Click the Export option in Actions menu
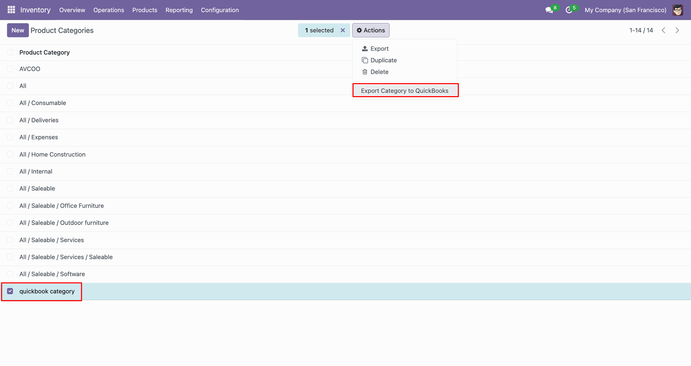Viewport: 691px width, 366px height. 405,49
